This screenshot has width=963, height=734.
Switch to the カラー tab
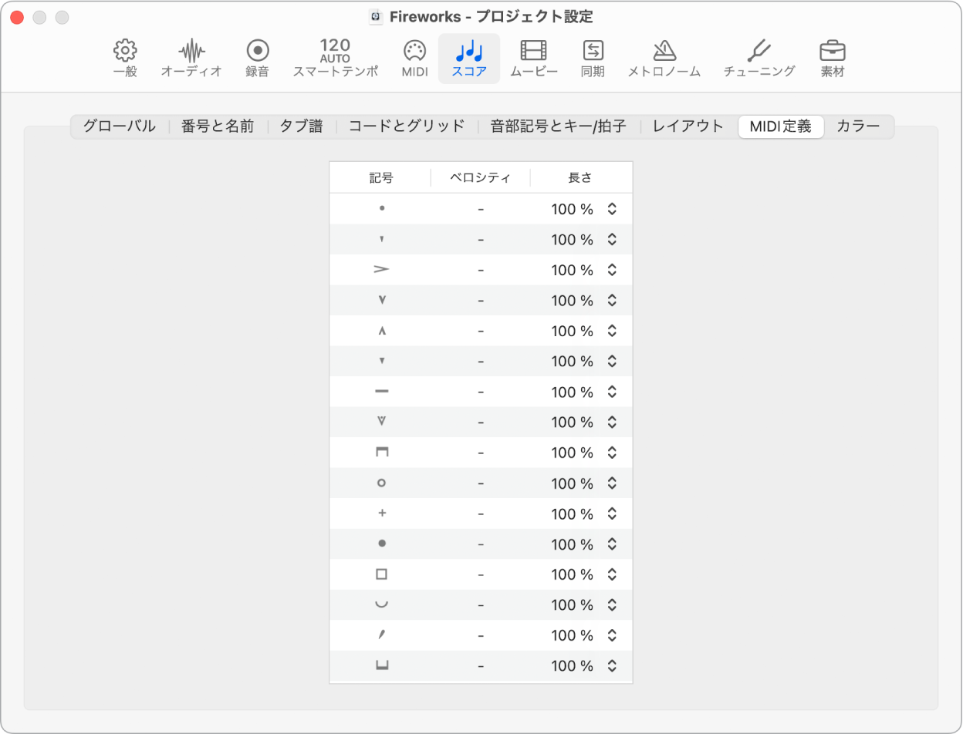coord(857,126)
